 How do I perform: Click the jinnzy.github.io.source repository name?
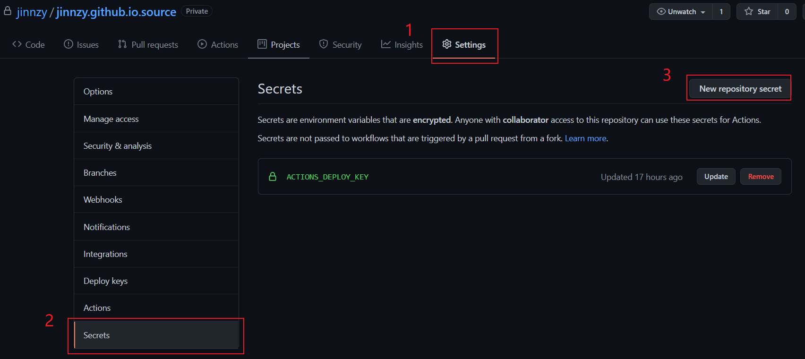(x=116, y=12)
